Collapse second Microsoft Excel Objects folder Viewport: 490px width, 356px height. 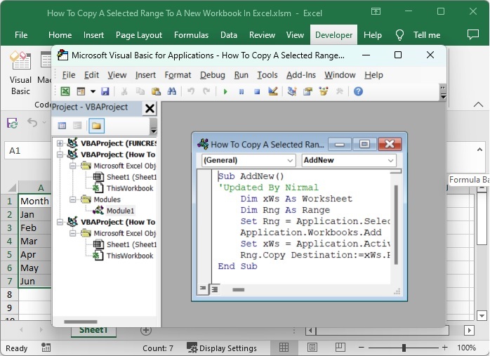point(73,233)
